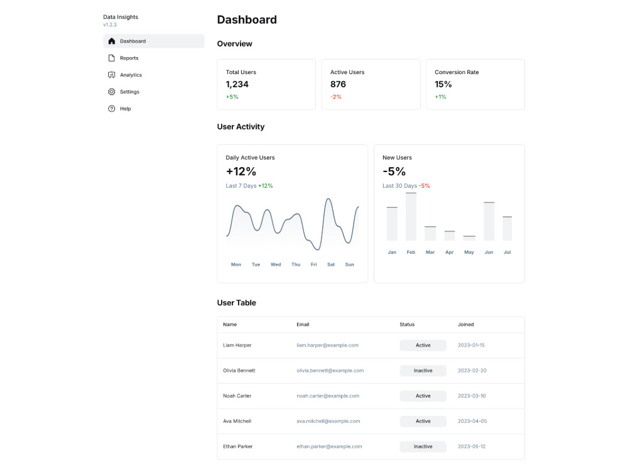
Task: Select the Ethan Parker name cell
Action: (x=238, y=447)
